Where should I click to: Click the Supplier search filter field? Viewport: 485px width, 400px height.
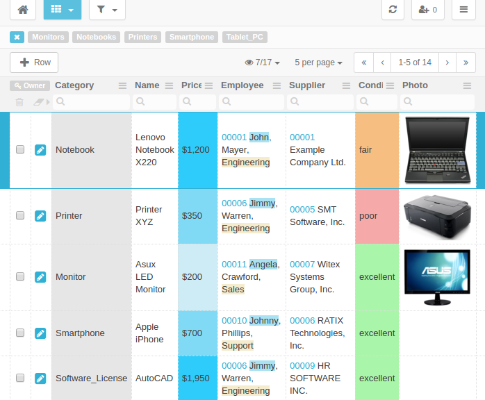coord(320,101)
